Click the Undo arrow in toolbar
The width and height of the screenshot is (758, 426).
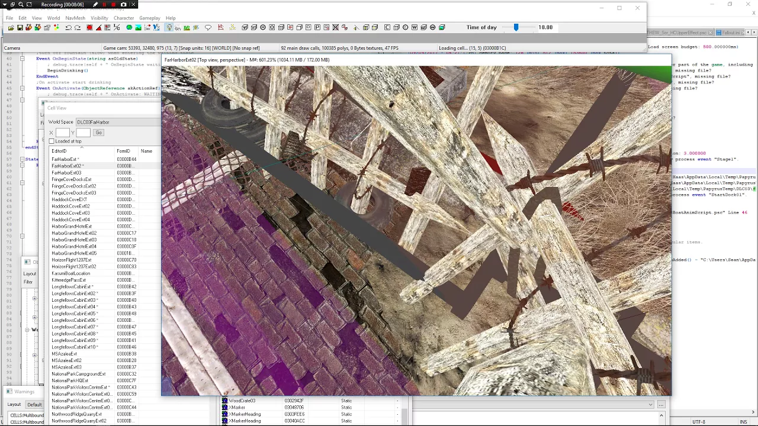(x=69, y=27)
